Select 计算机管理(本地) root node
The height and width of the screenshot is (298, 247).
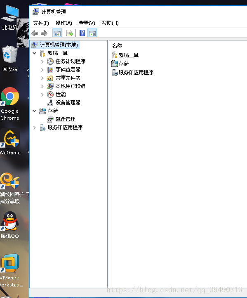(59, 45)
